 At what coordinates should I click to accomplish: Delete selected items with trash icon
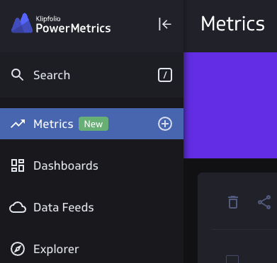coord(233,202)
